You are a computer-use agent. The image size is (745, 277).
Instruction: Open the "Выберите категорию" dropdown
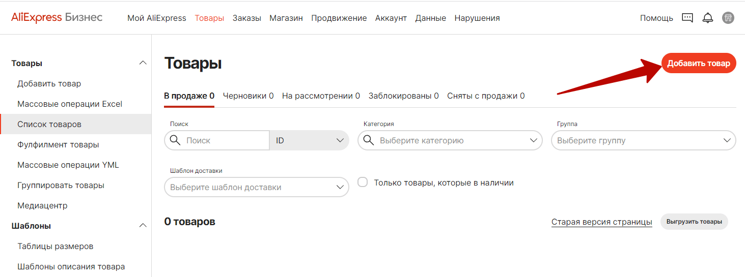point(450,140)
